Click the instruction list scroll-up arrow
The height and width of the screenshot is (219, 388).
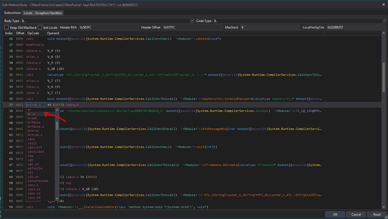384,33
